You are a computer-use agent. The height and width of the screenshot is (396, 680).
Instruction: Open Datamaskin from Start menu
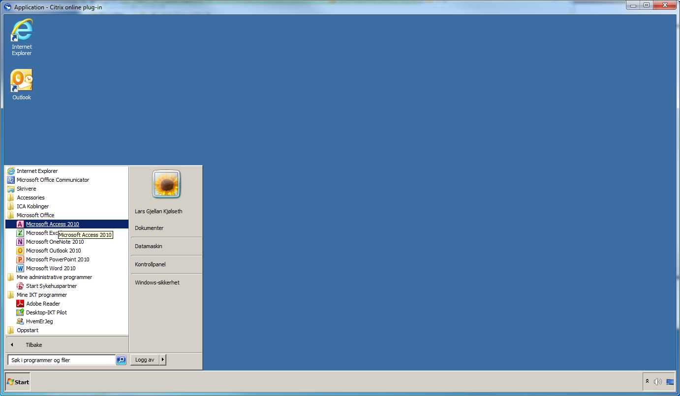pyautogui.click(x=149, y=246)
